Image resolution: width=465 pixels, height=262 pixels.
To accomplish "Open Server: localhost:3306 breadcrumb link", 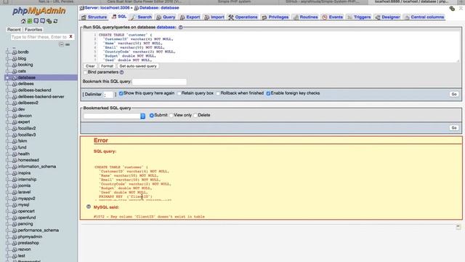I will (107, 8).
